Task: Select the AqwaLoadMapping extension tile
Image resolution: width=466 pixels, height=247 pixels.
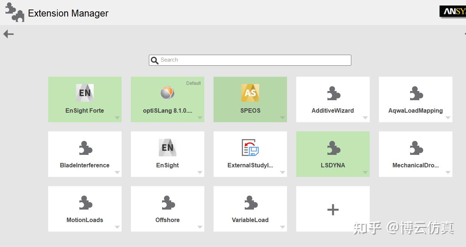Action: tap(415, 99)
